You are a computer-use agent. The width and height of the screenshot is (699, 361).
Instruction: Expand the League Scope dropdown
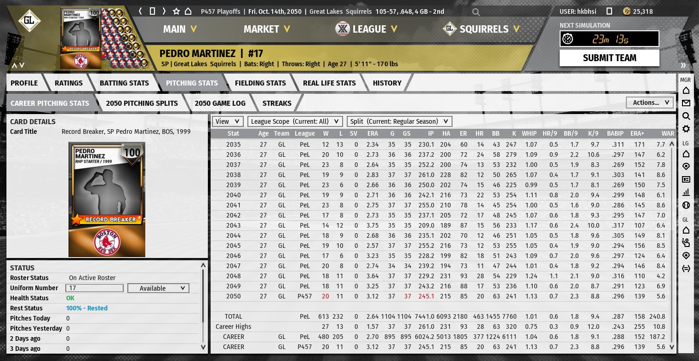295,121
